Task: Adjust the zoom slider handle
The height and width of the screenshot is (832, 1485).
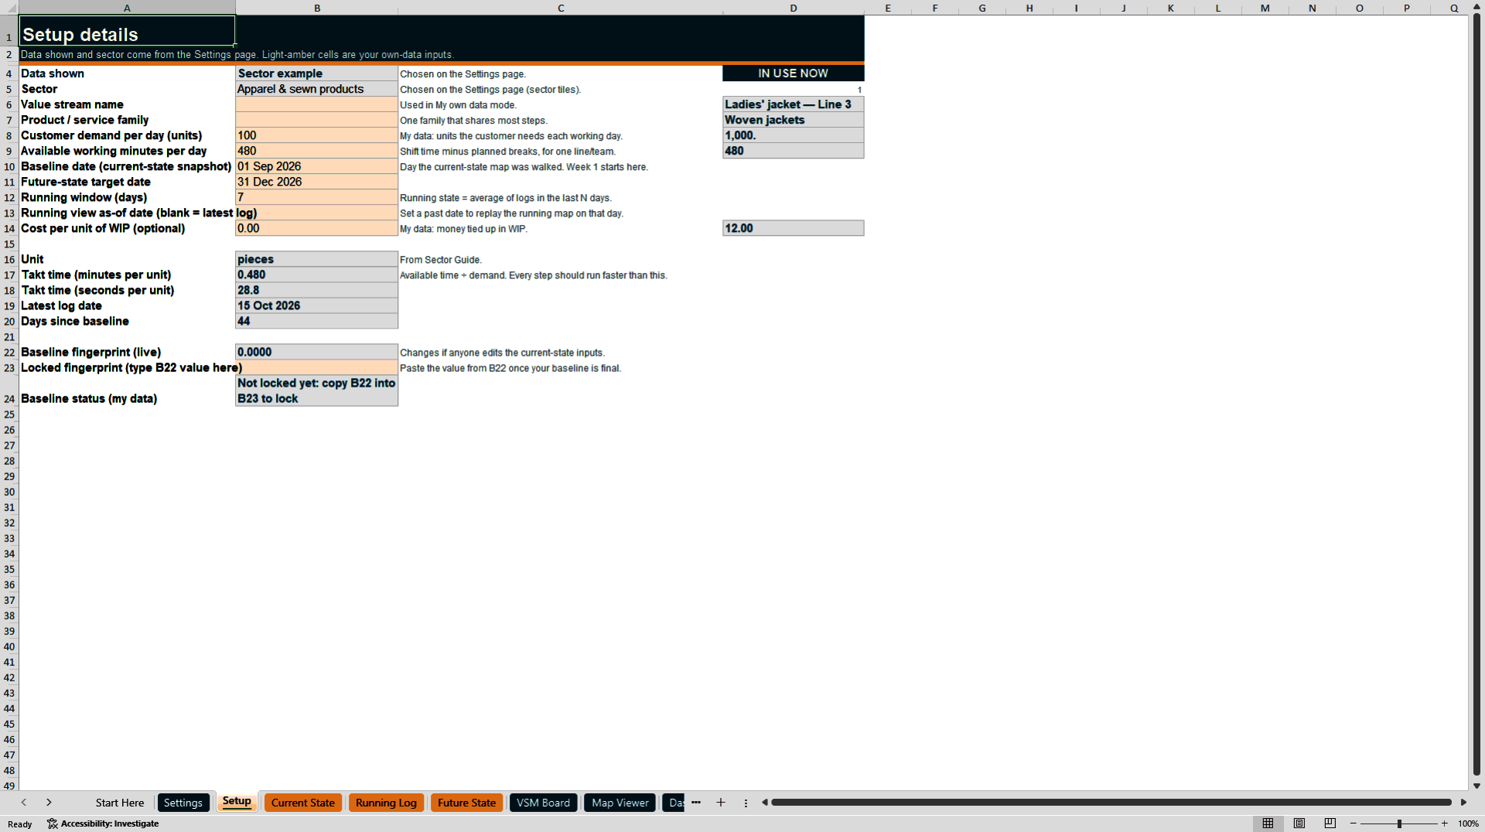Action: tap(1399, 823)
